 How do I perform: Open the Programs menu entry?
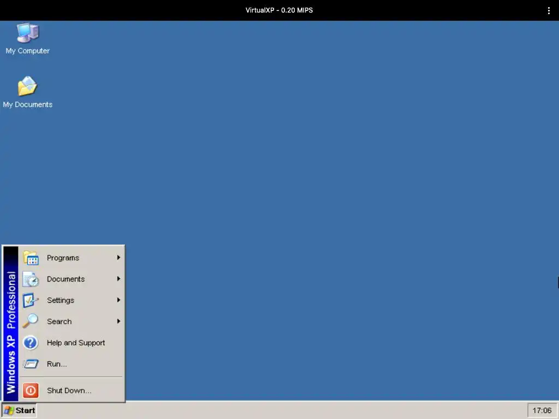pos(71,258)
